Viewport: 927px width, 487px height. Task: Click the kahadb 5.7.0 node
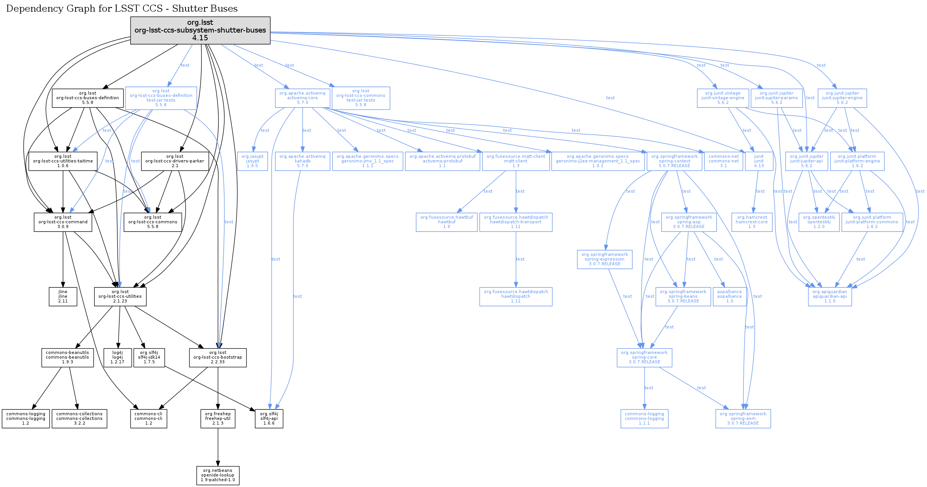302,161
